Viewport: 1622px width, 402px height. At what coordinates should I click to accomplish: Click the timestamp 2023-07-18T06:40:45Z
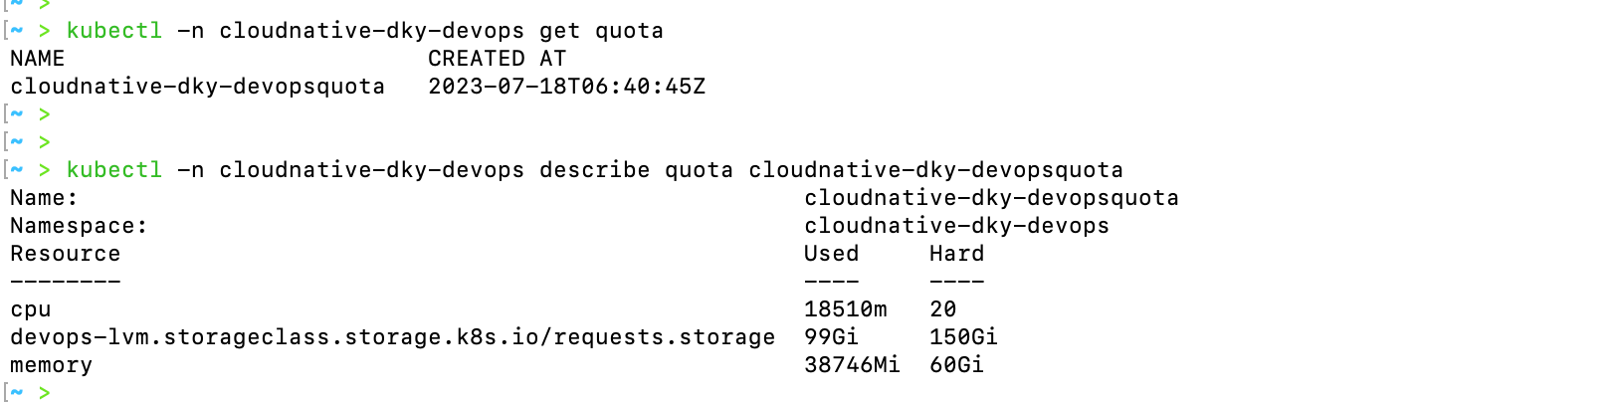coord(566,87)
